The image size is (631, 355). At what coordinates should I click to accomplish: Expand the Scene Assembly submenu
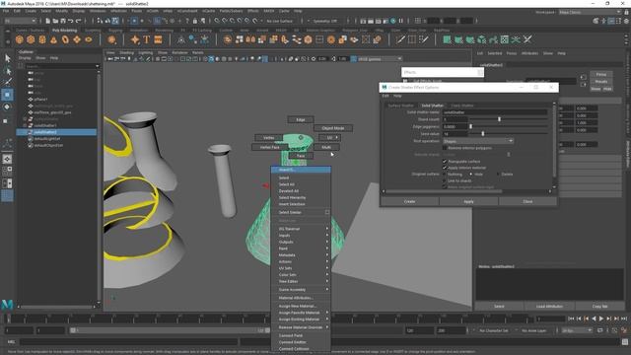point(301,290)
